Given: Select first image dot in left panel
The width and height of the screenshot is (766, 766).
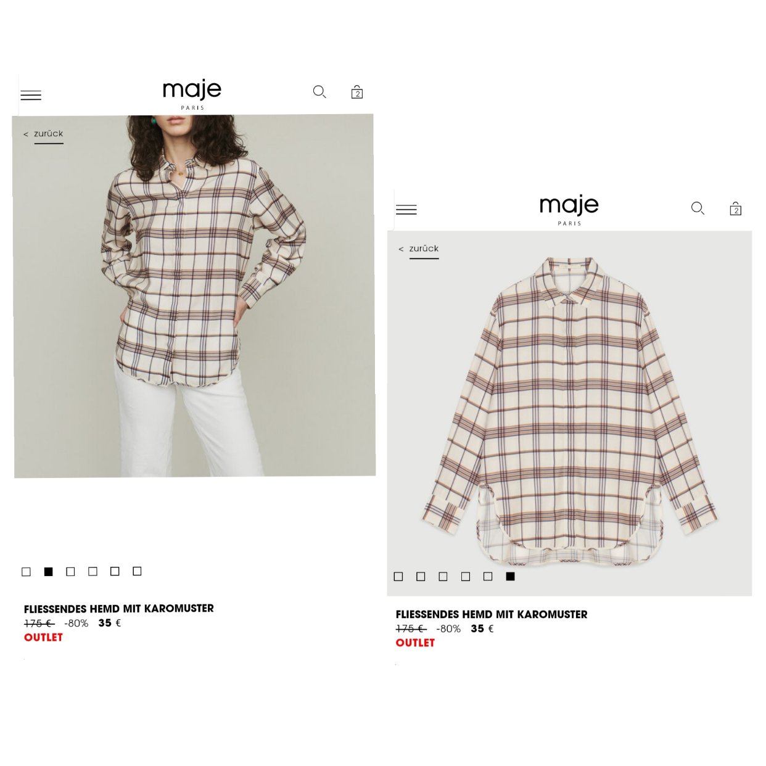Looking at the screenshot, I should (27, 572).
